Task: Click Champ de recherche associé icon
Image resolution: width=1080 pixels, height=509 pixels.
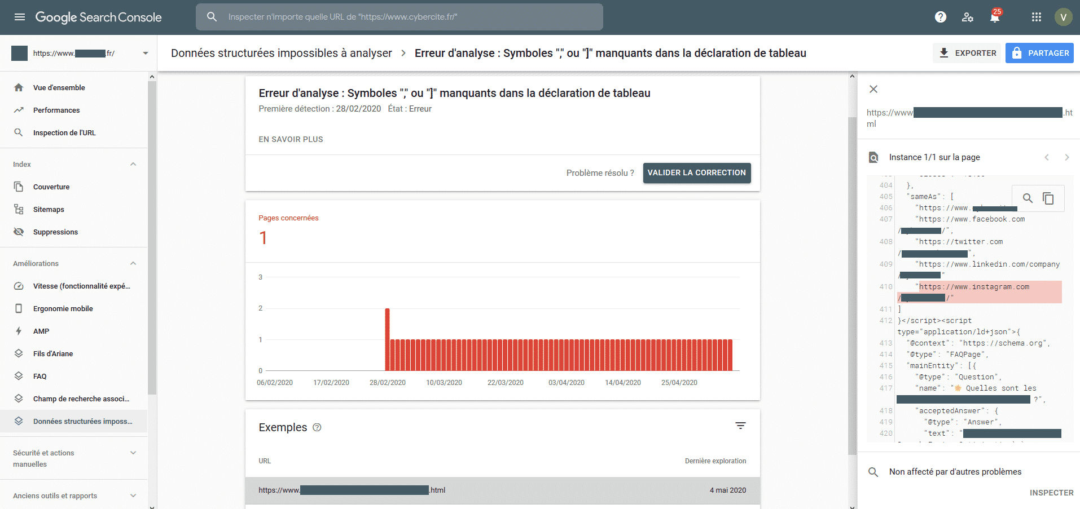Action: 19,399
